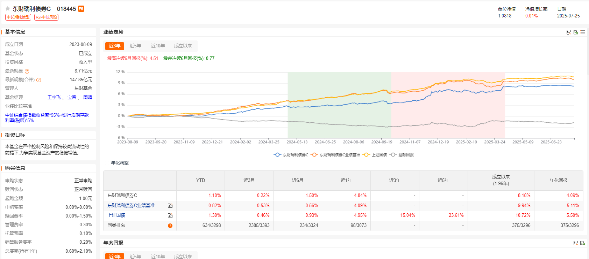Screen dimensions: 589x259
Task: Click 净值增长率 value 0.01%
Action: coord(532,16)
